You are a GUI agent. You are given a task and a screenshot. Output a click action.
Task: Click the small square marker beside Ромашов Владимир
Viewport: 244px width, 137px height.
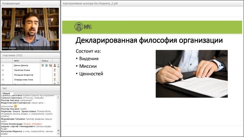pos(3,75)
